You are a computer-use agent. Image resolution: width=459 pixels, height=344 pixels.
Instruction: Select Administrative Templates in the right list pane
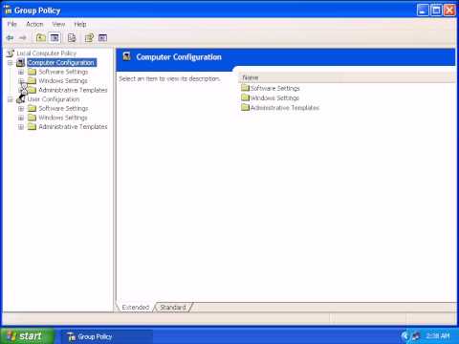click(280, 108)
